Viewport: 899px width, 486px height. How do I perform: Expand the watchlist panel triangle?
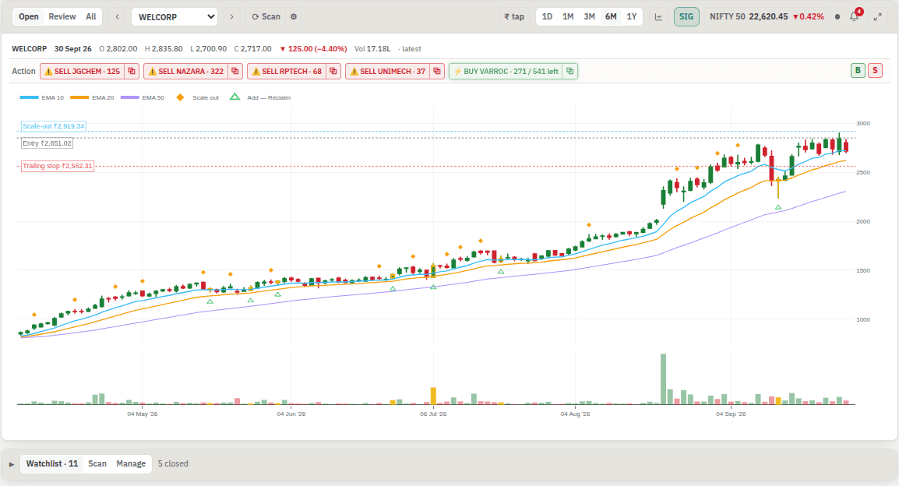12,463
